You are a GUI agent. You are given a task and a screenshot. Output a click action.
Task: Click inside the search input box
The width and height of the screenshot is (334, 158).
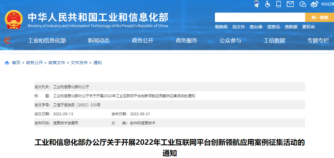click(260, 17)
